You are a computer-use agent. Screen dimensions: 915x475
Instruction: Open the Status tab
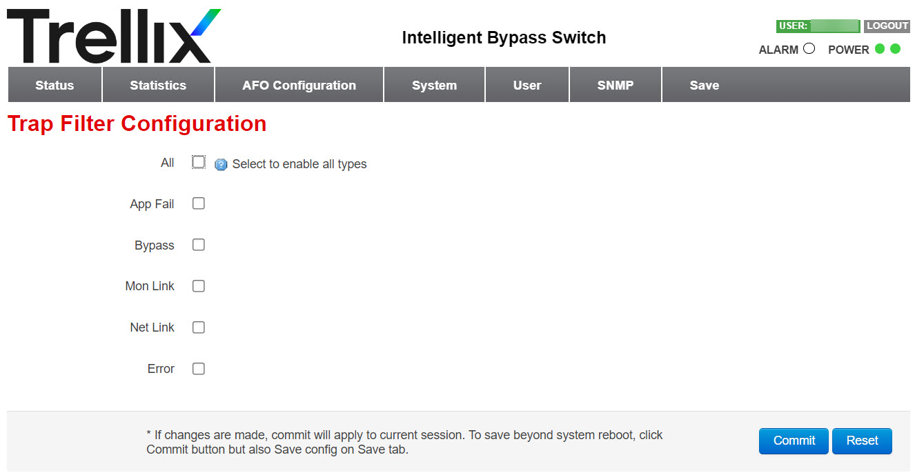pos(55,85)
